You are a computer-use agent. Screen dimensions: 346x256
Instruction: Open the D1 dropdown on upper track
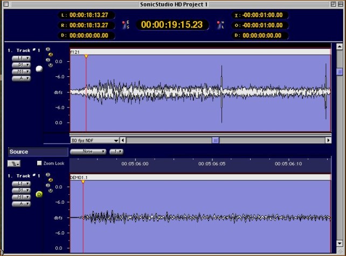[21, 65]
